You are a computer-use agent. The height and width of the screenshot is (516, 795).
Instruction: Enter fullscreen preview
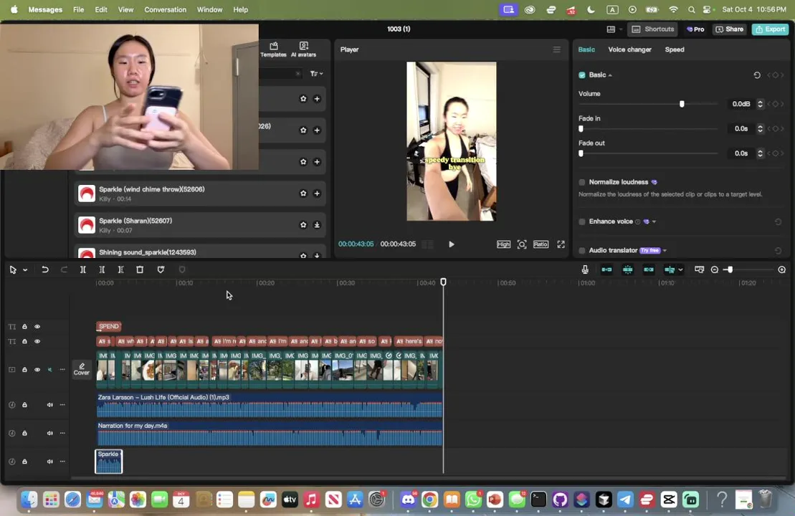click(561, 244)
